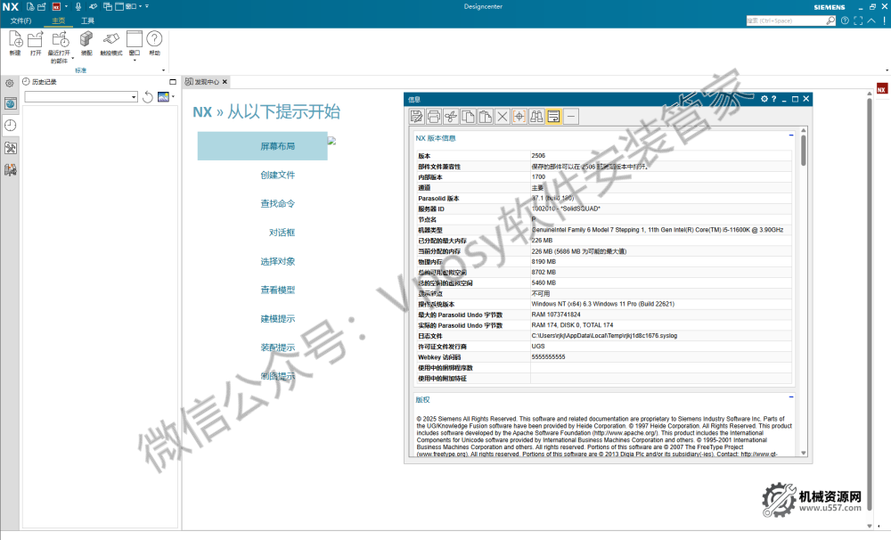Expand the history search combo box dropdown
Image resolution: width=891 pixels, height=540 pixels.
(x=132, y=96)
